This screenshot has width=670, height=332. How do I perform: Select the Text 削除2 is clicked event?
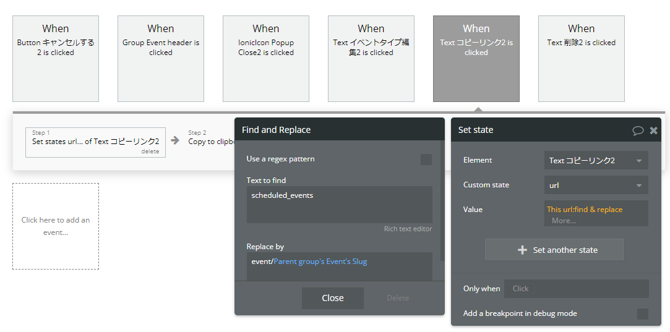(x=581, y=59)
